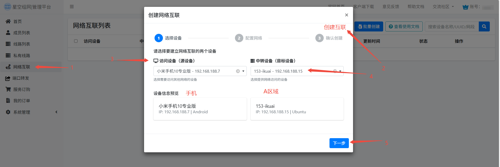
Task: Click the home icon beside 首页
Action: click(8, 21)
